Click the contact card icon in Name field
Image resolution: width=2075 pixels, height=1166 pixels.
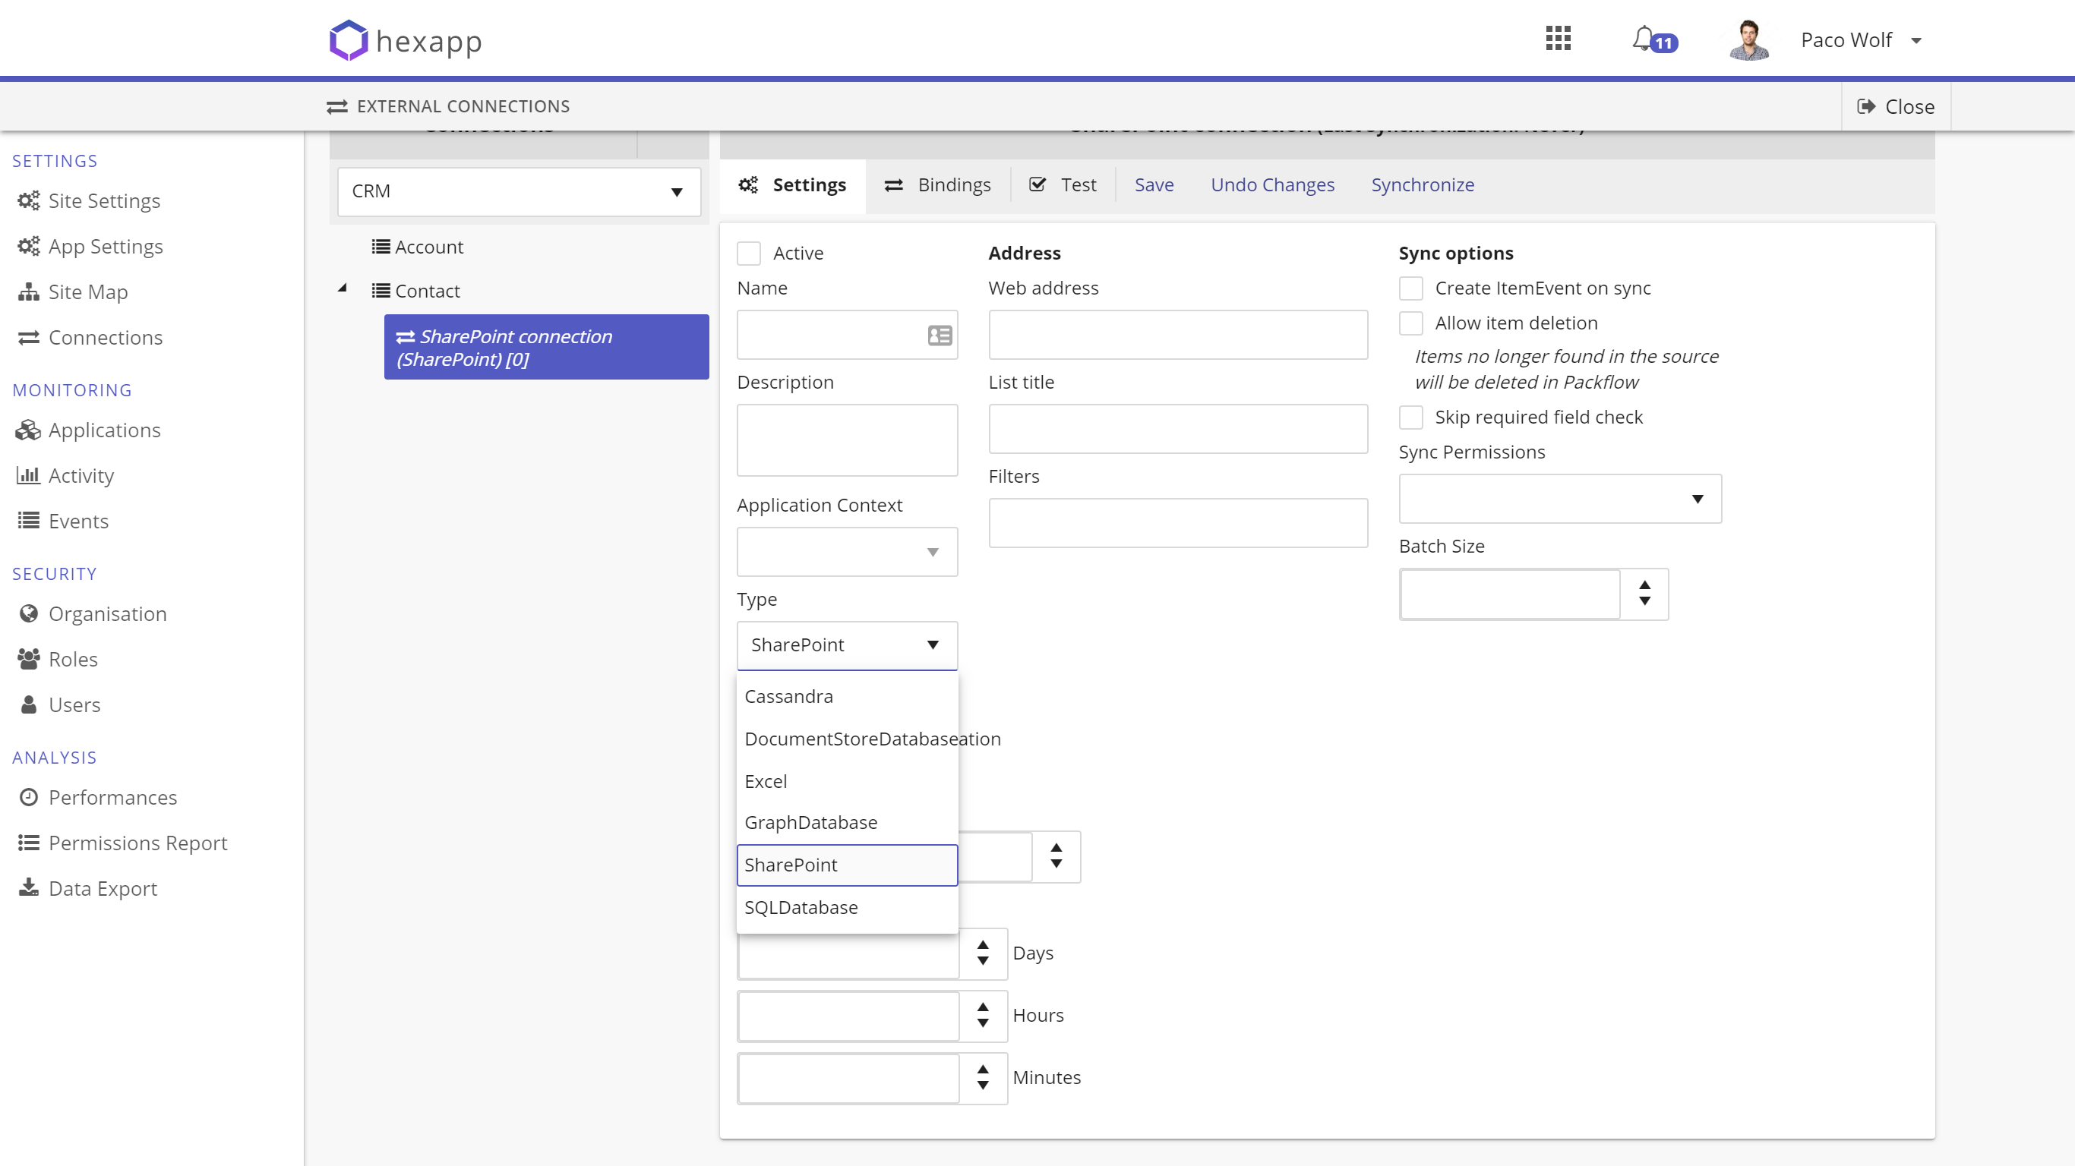tap(940, 335)
